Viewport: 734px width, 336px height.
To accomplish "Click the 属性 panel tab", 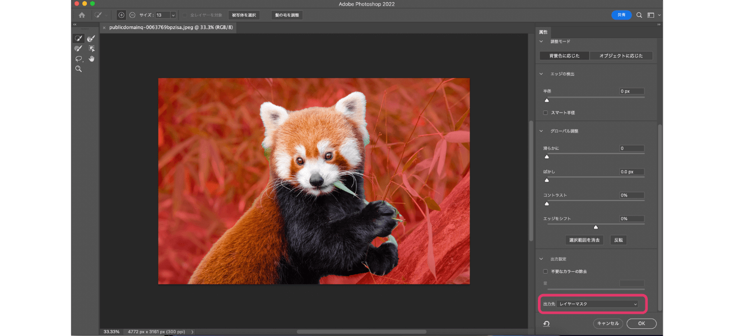I will 543,32.
